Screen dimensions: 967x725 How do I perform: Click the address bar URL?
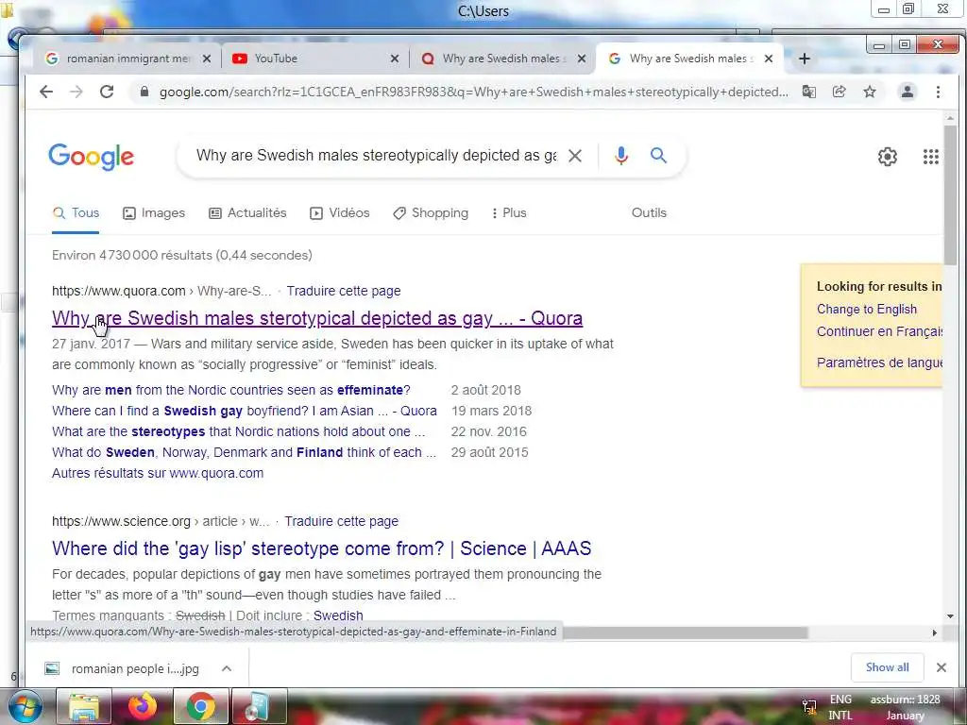[474, 92]
